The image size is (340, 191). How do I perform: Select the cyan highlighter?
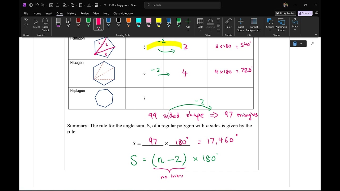(x=139, y=23)
